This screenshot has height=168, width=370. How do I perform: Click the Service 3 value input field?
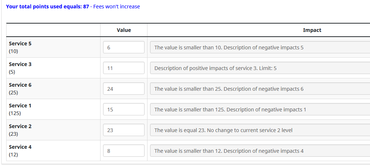point(124,68)
